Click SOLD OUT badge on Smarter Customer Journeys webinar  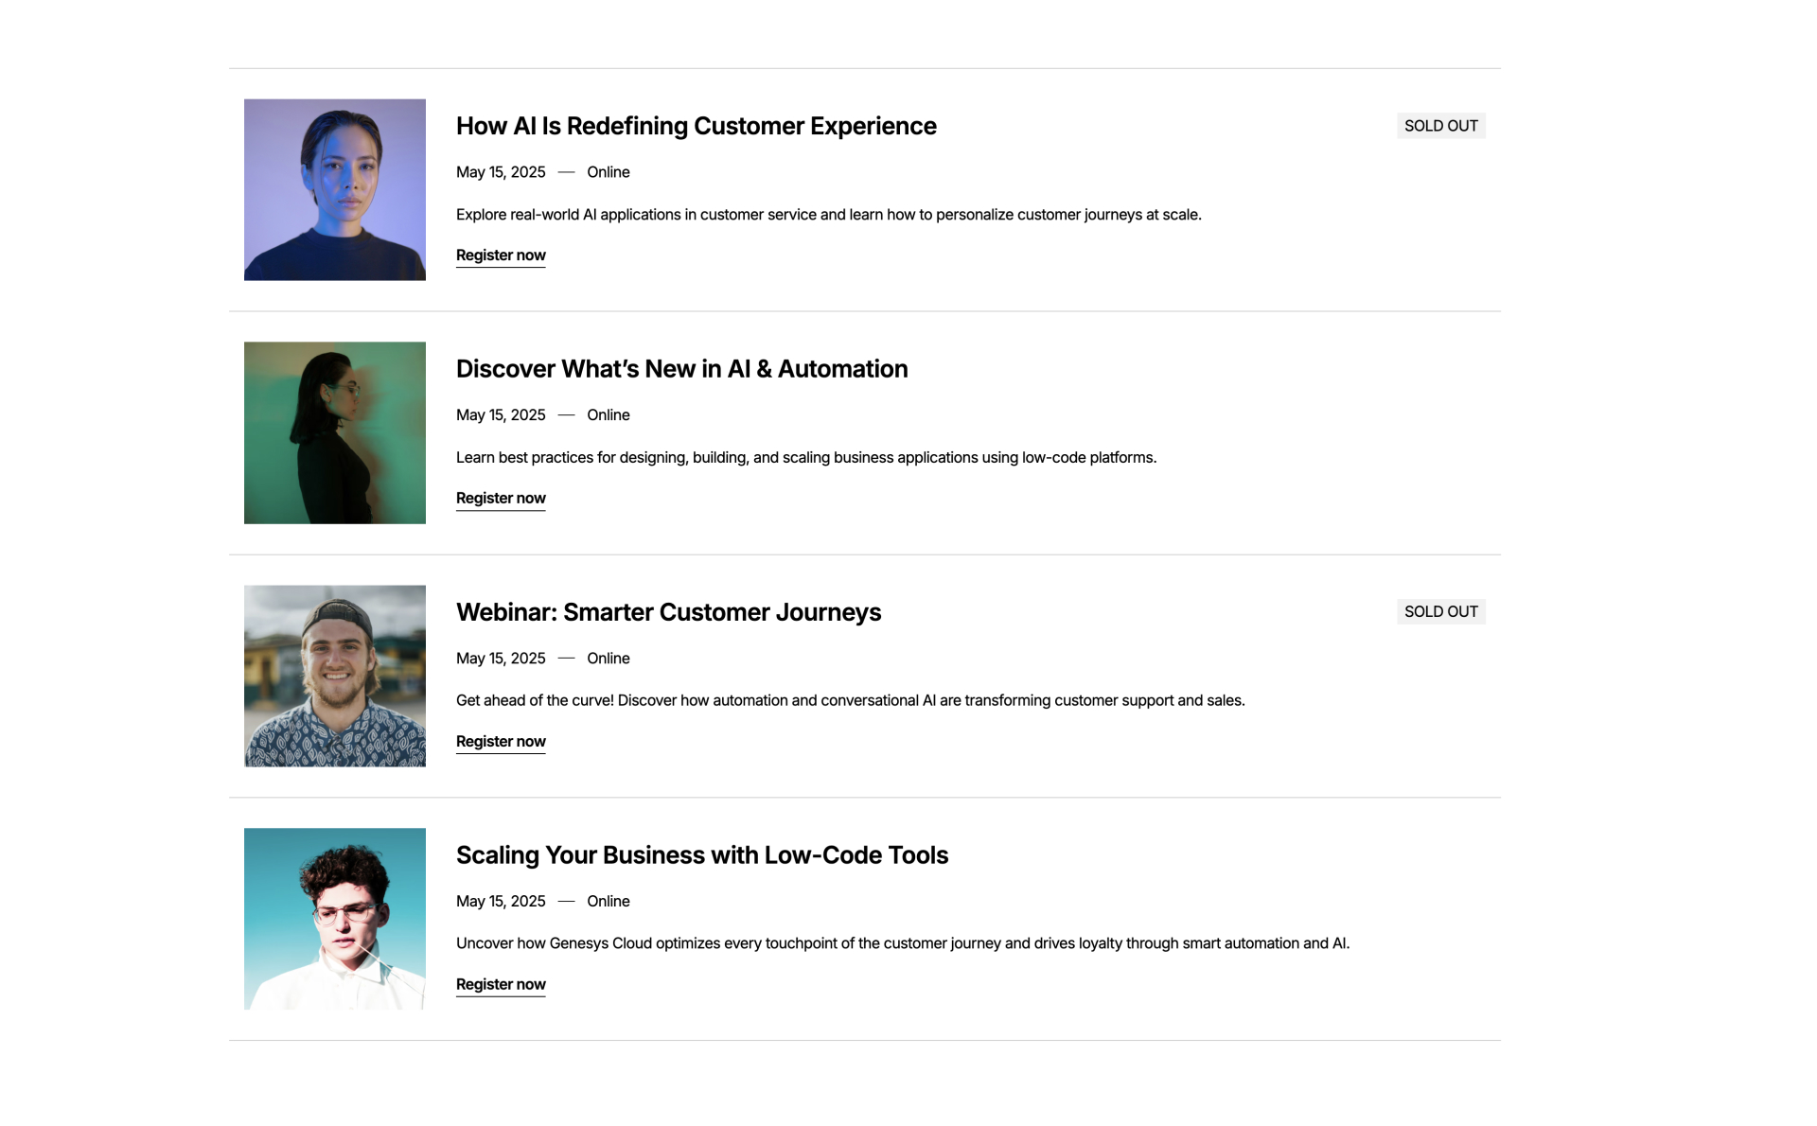click(1440, 611)
